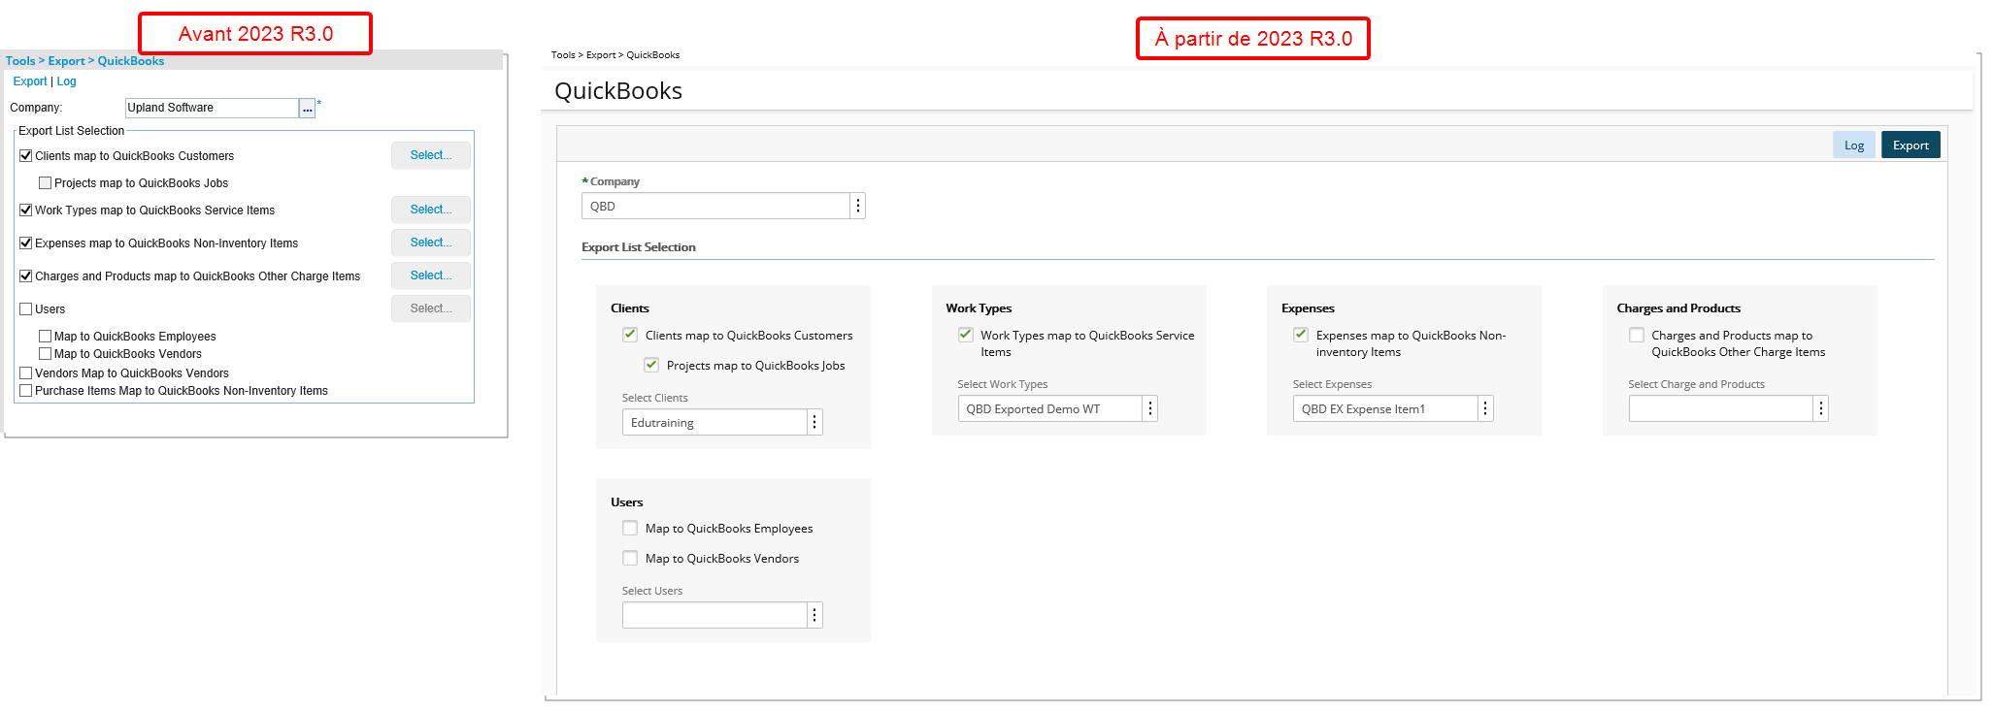Click QBD Exported Demo WT field
The height and width of the screenshot is (712, 1993).
click(1050, 408)
